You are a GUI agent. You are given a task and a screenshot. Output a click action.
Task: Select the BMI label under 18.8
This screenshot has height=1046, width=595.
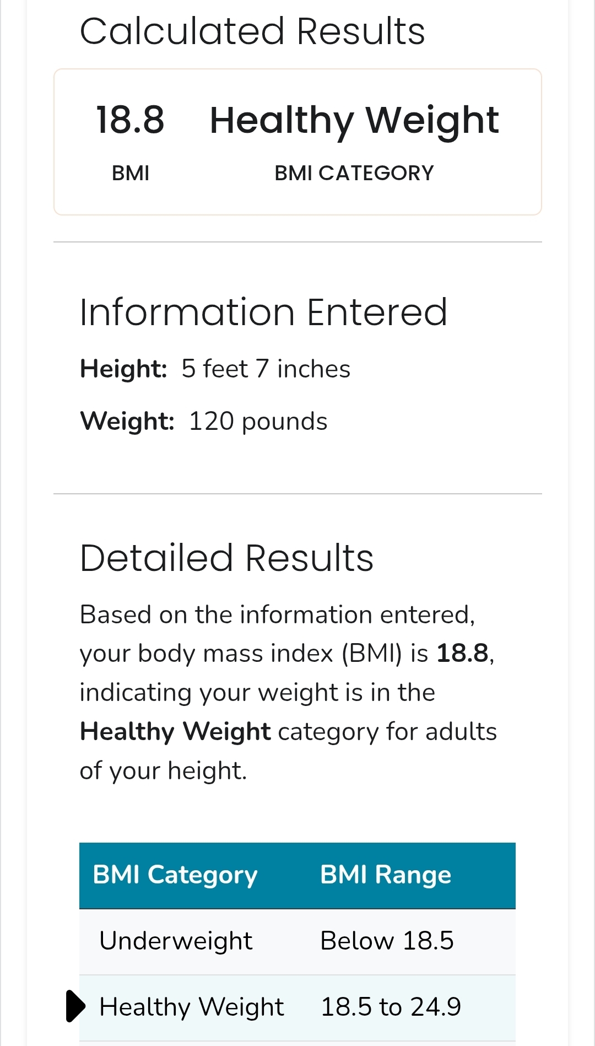[x=131, y=173]
